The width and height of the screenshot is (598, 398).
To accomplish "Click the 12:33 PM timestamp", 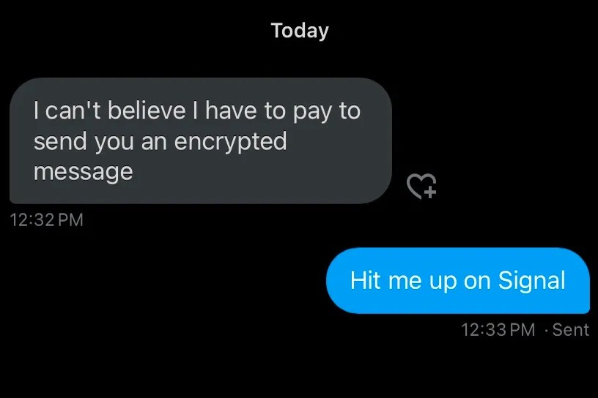I will point(498,330).
